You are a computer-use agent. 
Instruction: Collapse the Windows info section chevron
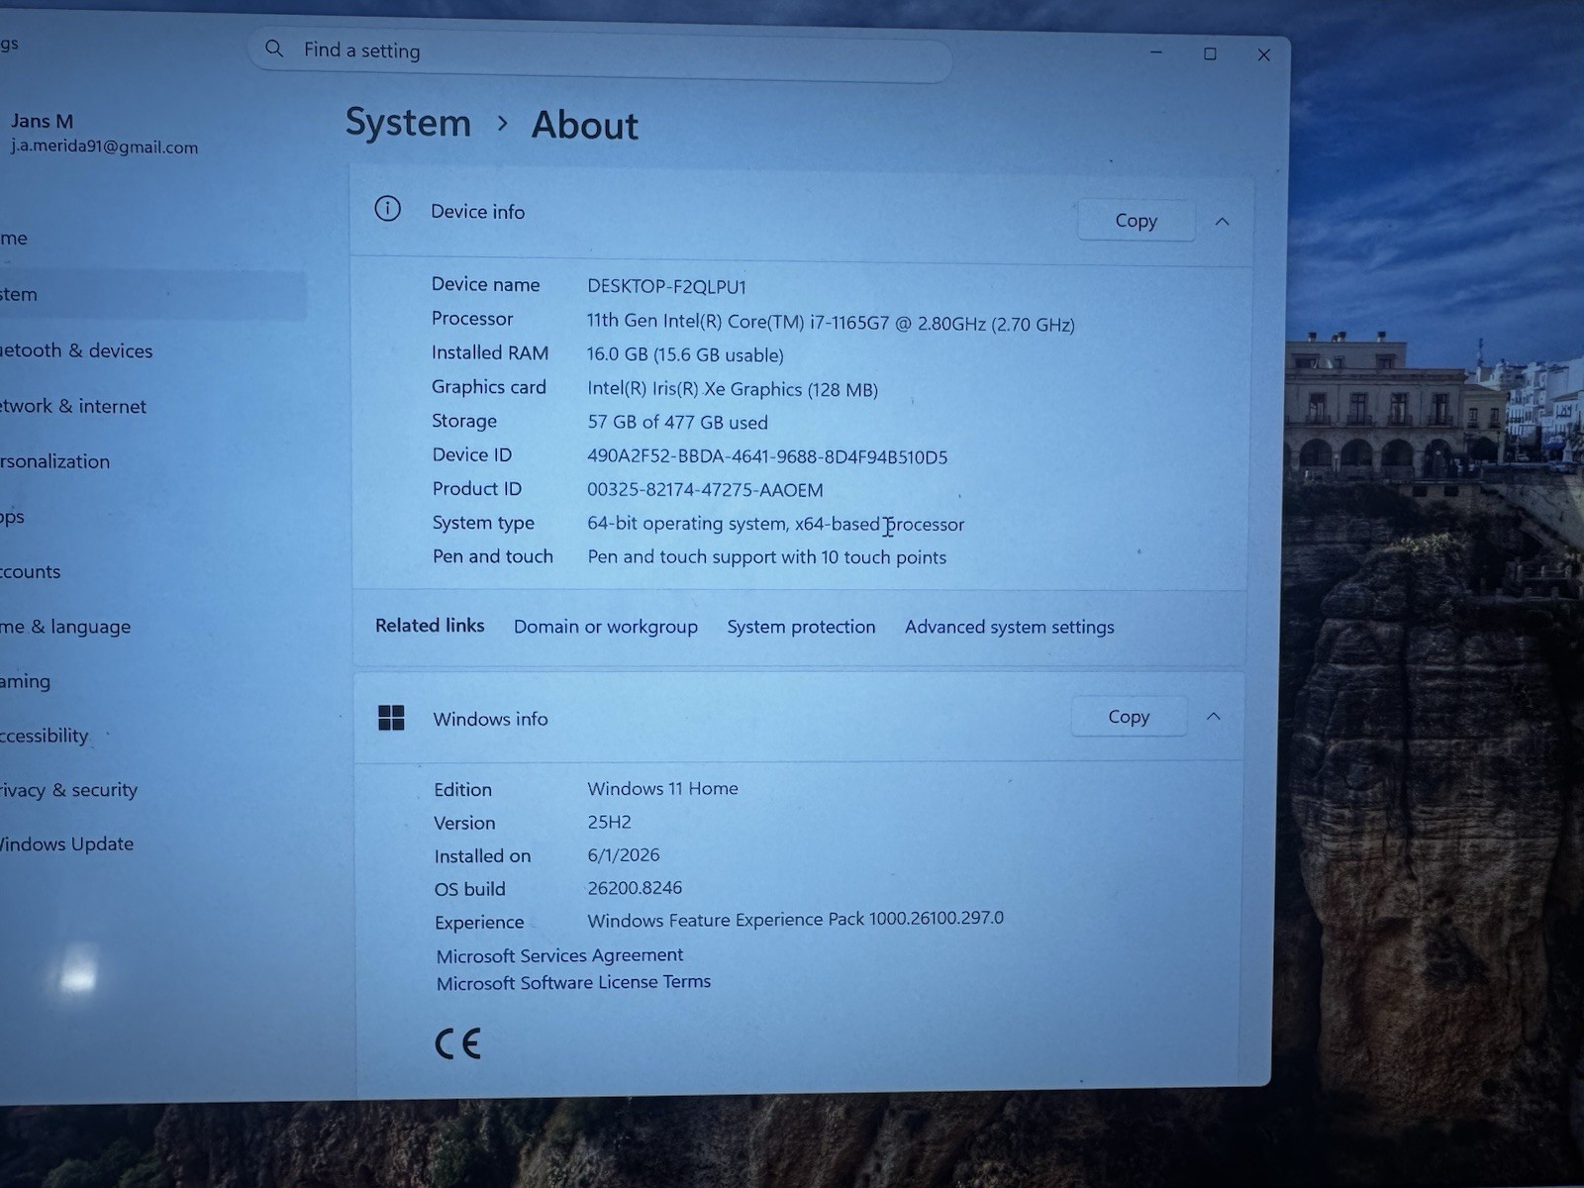coord(1214,716)
